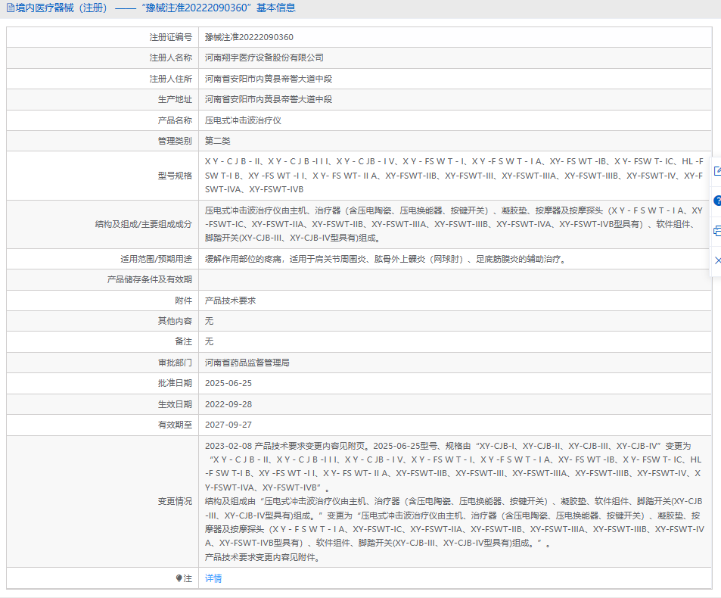Click the 生产地址 label
Screen dimensions: 721x598
175,99
